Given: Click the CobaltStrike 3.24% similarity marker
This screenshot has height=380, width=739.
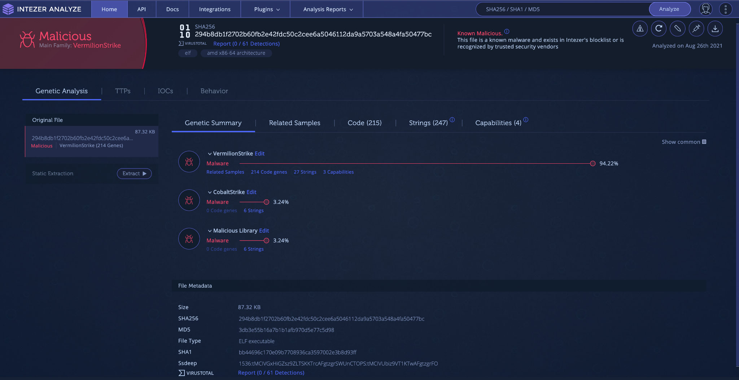Looking at the screenshot, I should (x=266, y=202).
